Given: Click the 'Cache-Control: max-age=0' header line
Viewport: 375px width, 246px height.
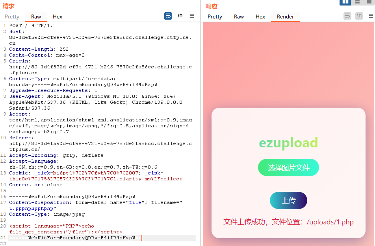Looking at the screenshot, I should coord(47,55).
